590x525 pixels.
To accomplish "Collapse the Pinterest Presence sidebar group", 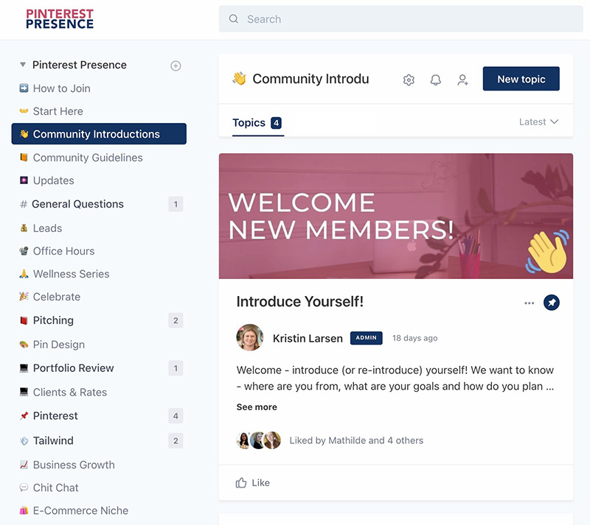I will (x=23, y=65).
